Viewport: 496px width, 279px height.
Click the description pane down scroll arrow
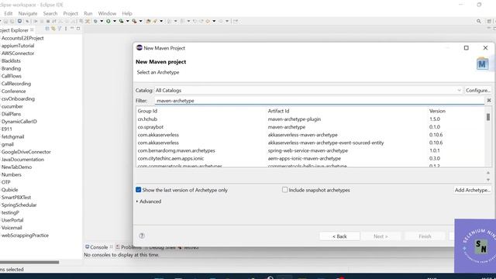(488, 180)
